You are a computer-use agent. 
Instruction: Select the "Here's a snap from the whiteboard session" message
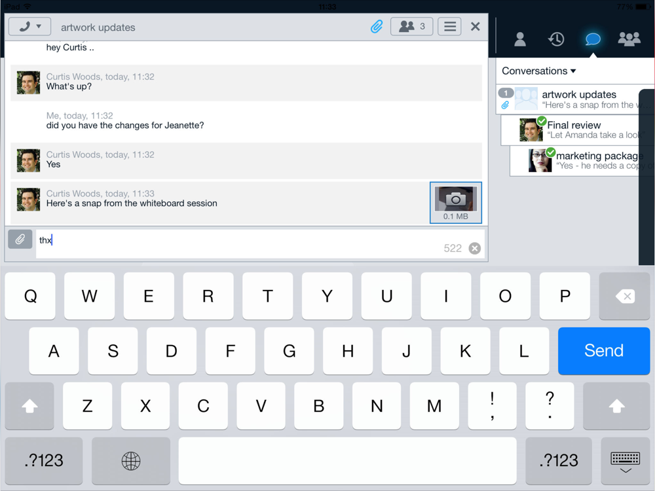[132, 204]
